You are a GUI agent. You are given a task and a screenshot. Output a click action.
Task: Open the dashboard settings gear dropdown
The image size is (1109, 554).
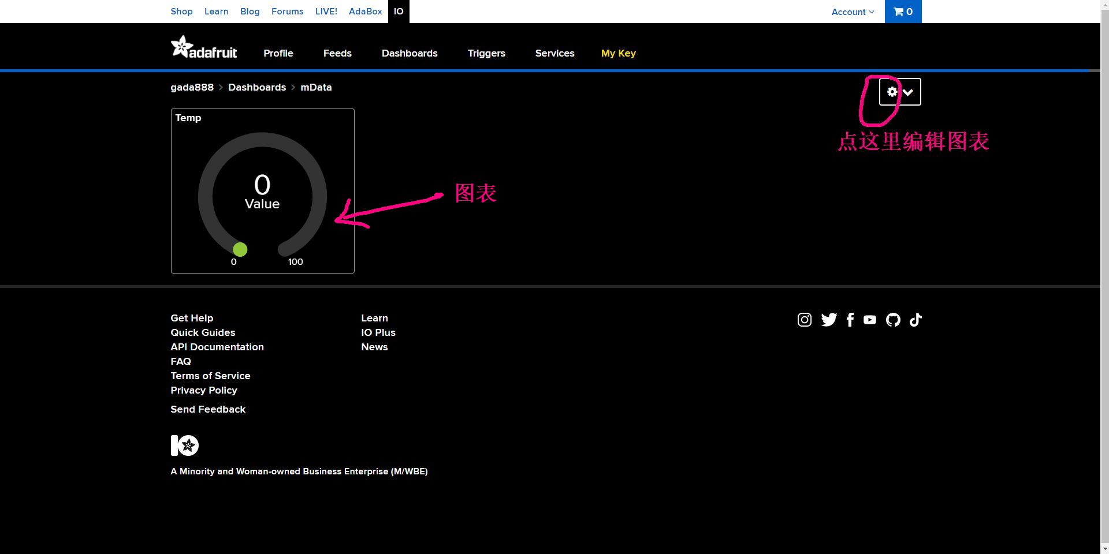(900, 92)
